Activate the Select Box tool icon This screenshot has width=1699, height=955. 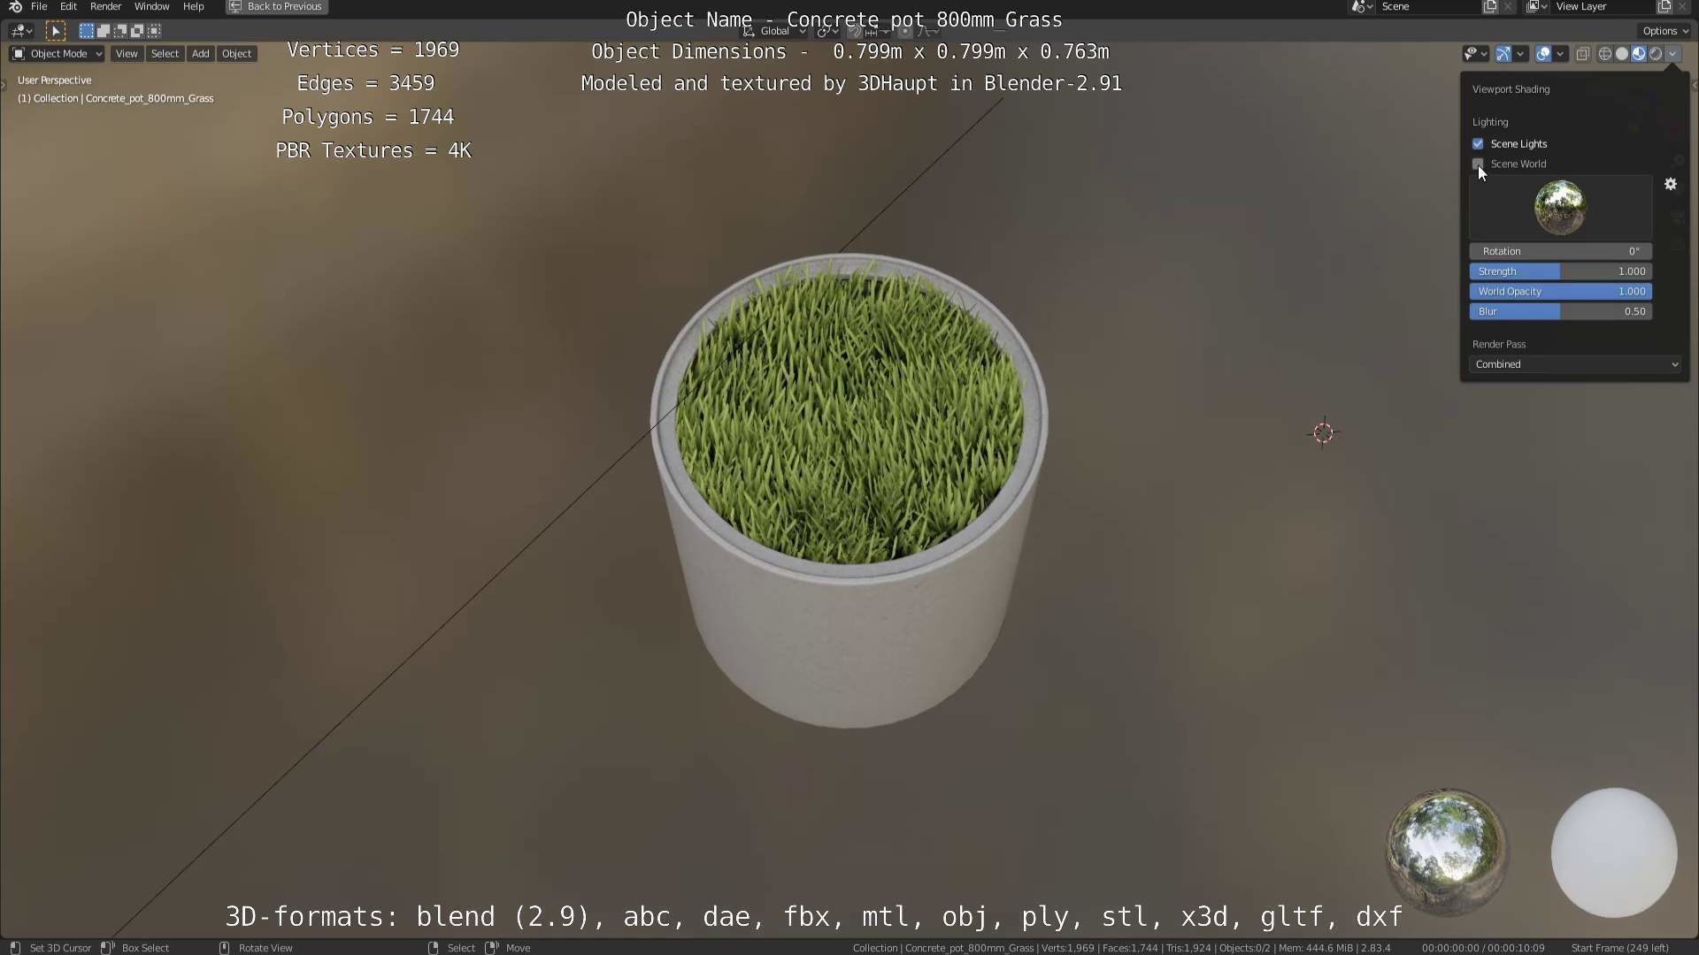pyautogui.click(x=55, y=31)
